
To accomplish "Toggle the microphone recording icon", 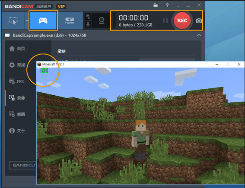I will click(x=88, y=24).
